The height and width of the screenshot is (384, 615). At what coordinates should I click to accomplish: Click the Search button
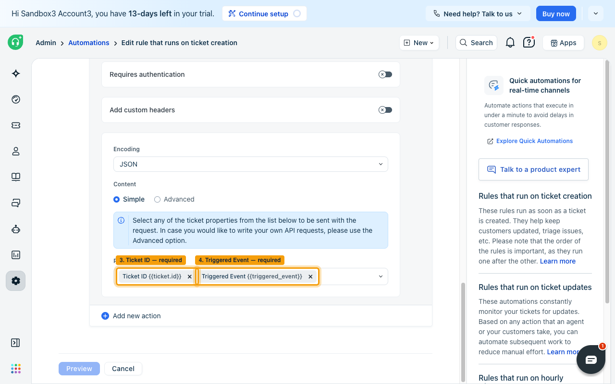pyautogui.click(x=476, y=43)
